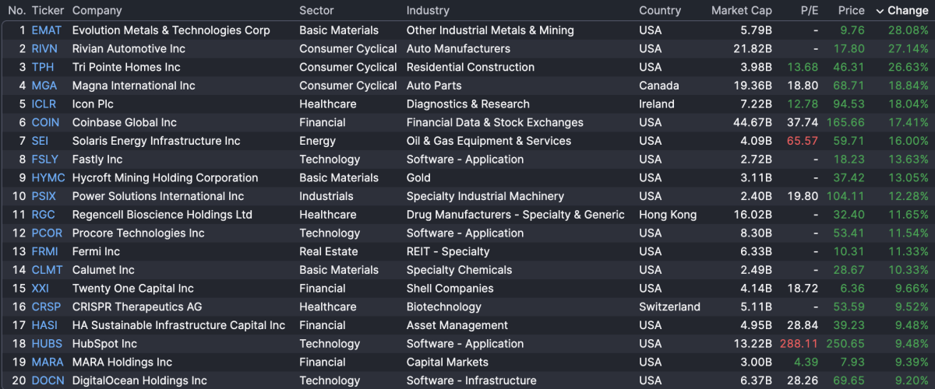Click the sort arrow beside Change header
Viewport: 935px width, 389px height.
(880, 11)
